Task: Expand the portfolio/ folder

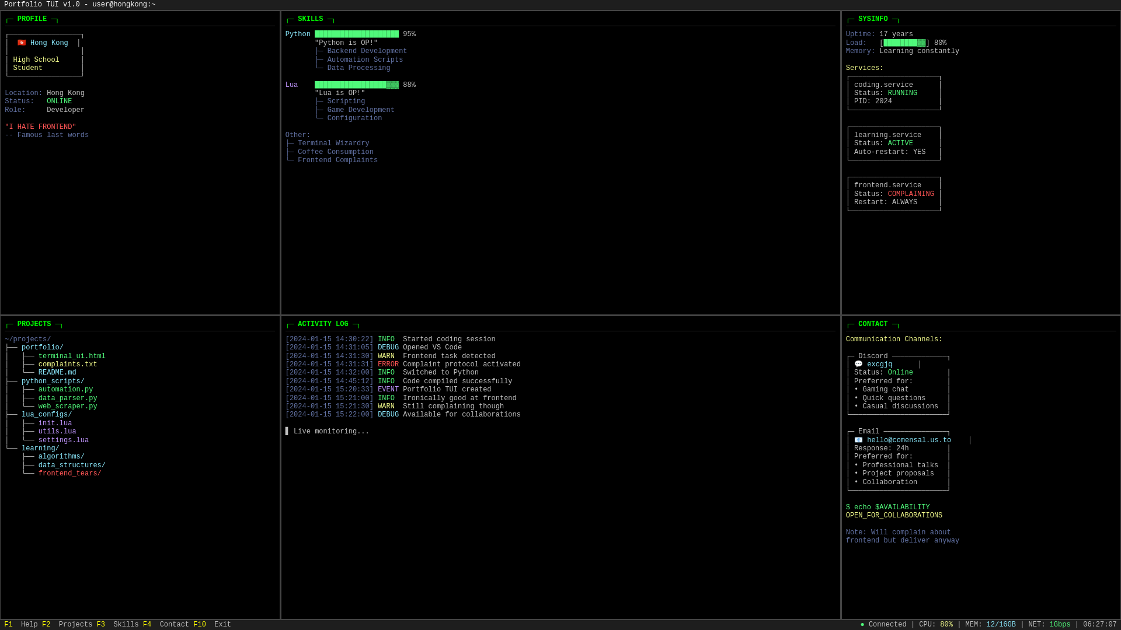Action: (x=43, y=348)
